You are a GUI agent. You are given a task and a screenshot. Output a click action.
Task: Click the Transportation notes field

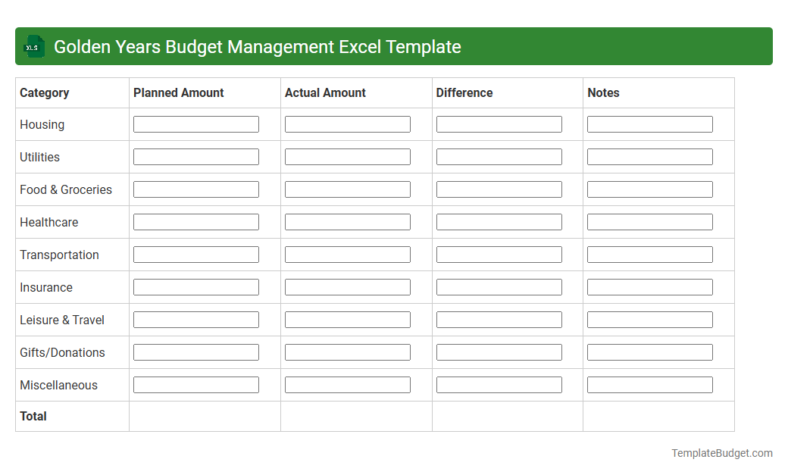click(649, 254)
